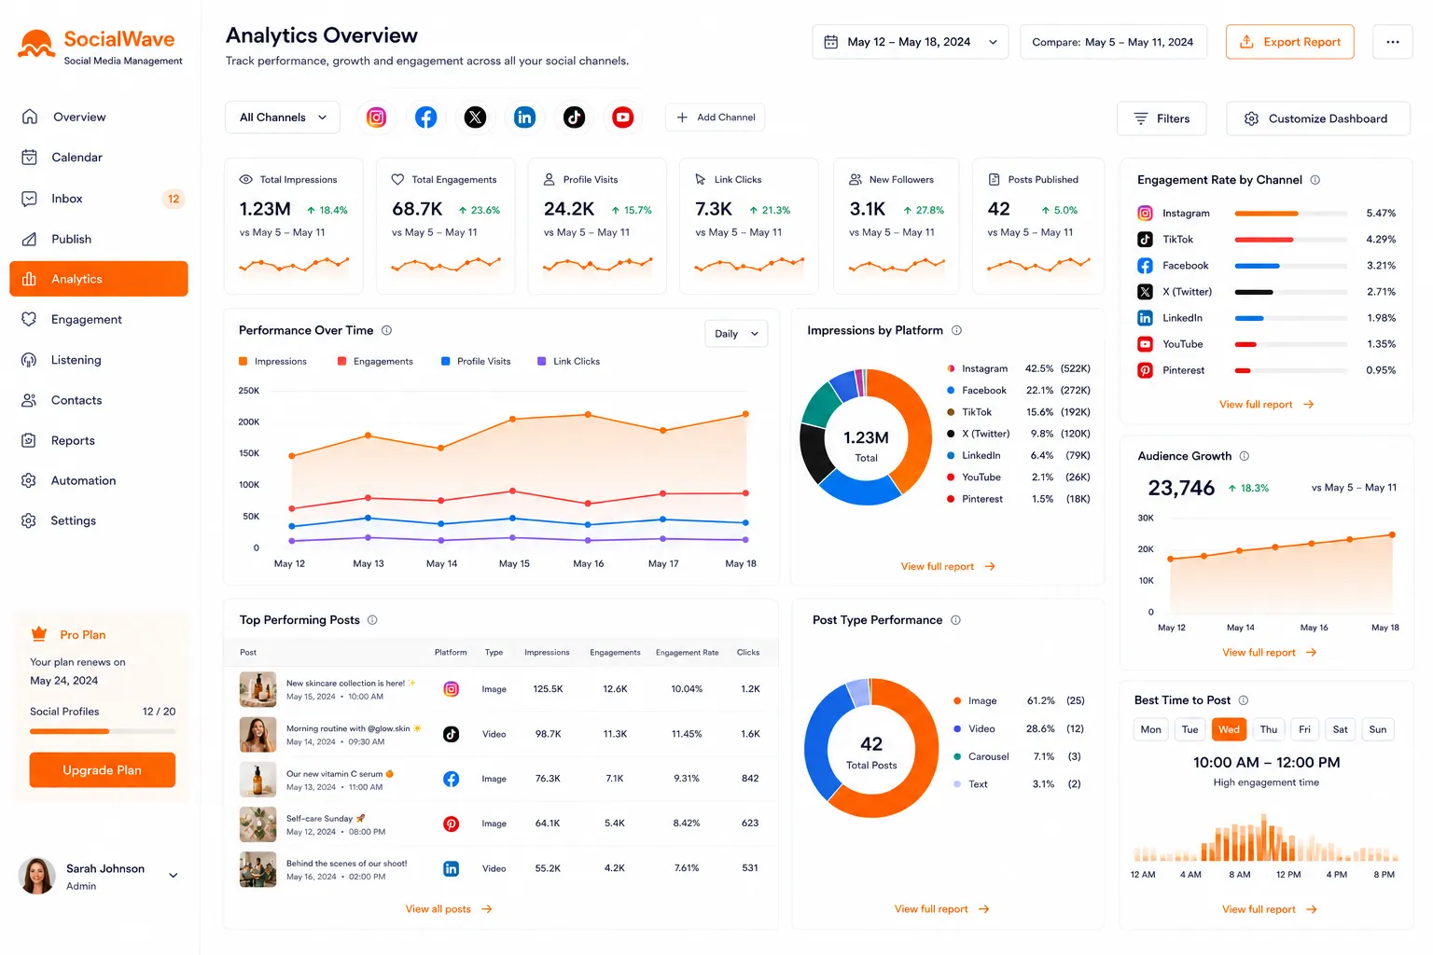
Task: Open Automation in the sidebar
Action: 99,480
